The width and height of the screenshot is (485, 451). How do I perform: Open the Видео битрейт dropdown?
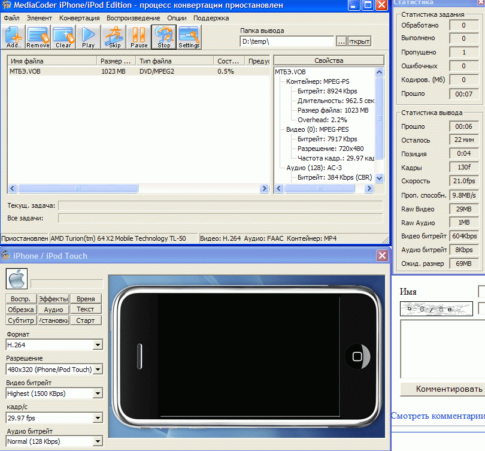pos(98,394)
